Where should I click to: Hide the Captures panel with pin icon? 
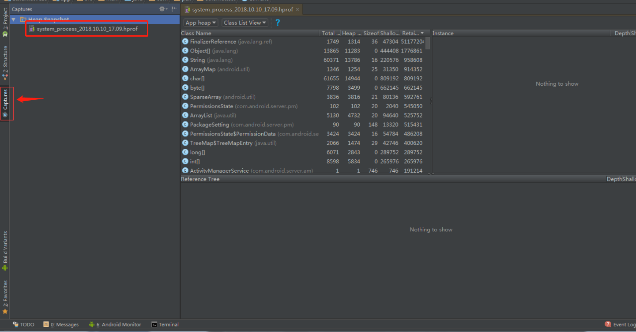click(x=174, y=9)
